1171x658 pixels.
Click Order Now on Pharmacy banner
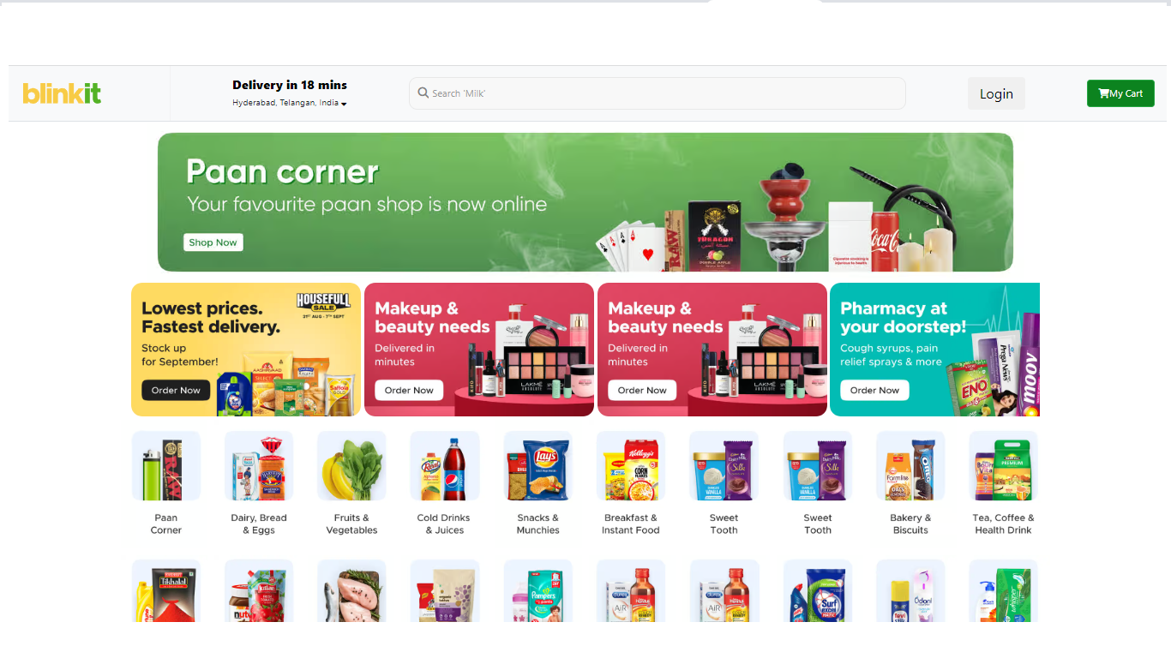coord(874,391)
